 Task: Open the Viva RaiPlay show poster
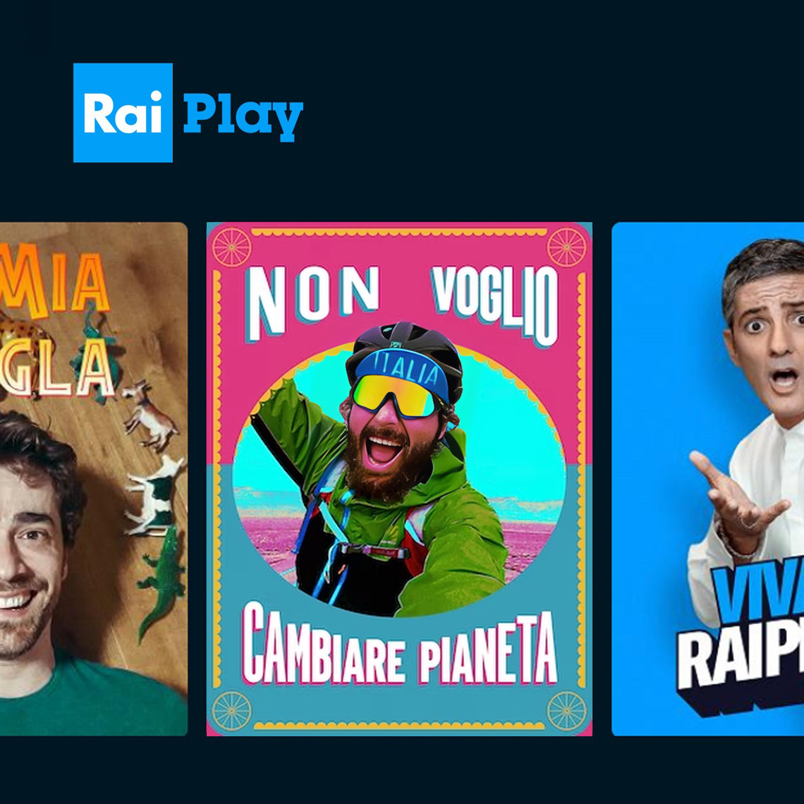point(707,479)
